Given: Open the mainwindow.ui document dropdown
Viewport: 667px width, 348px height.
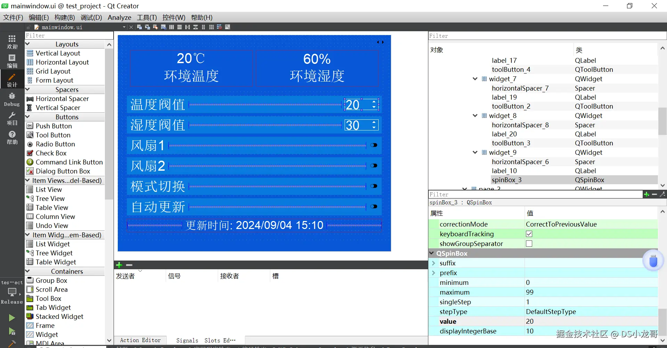Looking at the screenshot, I should [124, 27].
